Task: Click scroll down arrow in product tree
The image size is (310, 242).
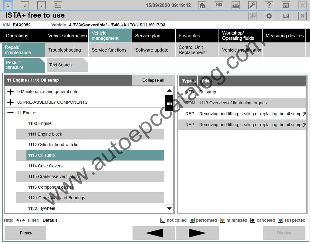Action: pos(169,208)
